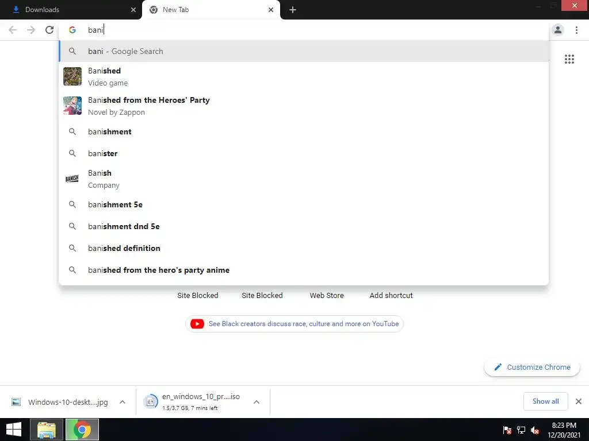The width and height of the screenshot is (589, 441).
Task: Switch to the Downloads tab
Action: (71, 10)
